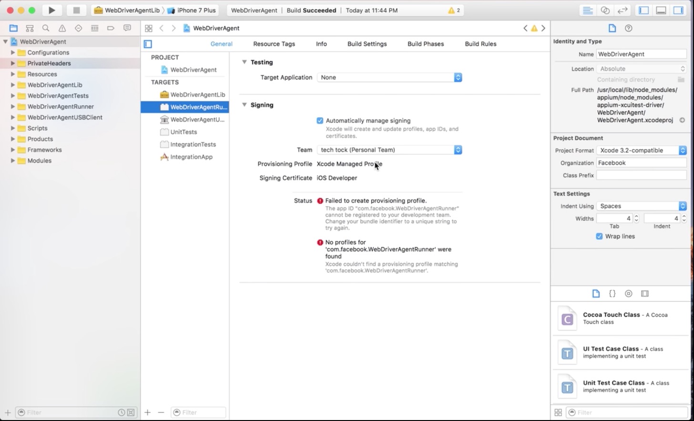The image size is (694, 421).
Task: Run the build with the Play button
Action: pos(51,10)
